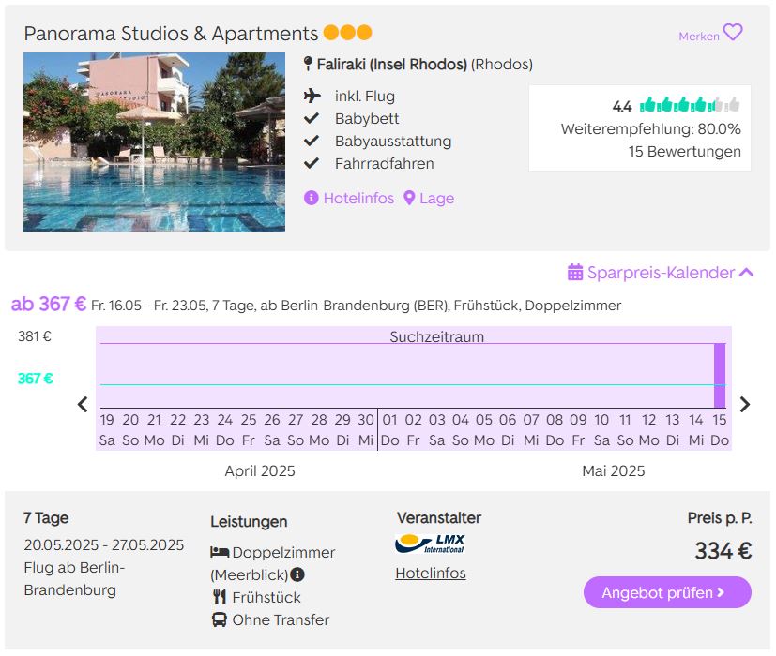Click the 381 € axis price label
Viewport: 776px width, 656px height.
pyautogui.click(x=35, y=336)
